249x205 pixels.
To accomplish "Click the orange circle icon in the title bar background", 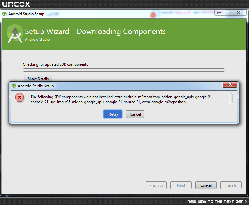I will [x=153, y=15].
